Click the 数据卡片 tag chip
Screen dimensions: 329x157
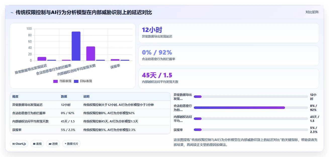tap(71, 144)
